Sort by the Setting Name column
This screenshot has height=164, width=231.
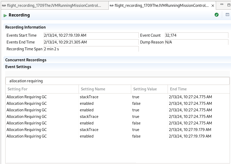(x=105, y=89)
